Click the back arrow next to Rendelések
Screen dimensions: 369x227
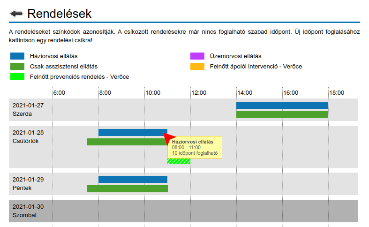click(16, 14)
